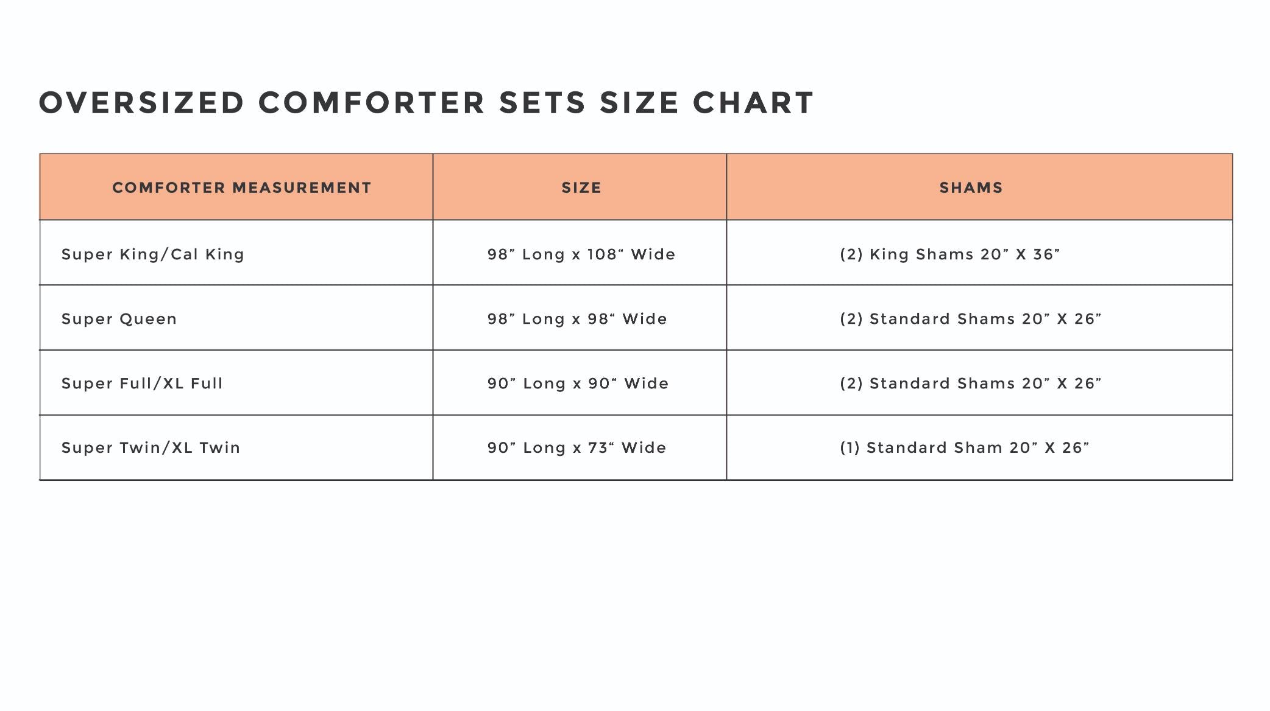
Task: Click the Super Full/XL Full row label
Action: [142, 384]
